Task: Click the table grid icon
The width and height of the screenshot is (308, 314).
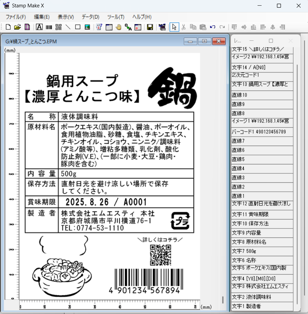Action: click(109, 27)
